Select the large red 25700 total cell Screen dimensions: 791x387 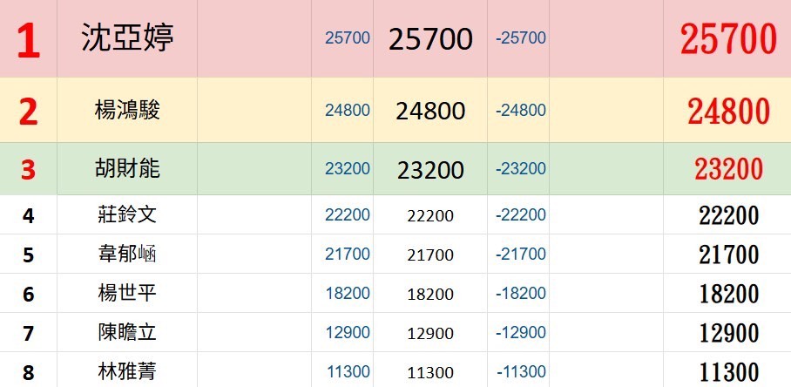click(728, 39)
